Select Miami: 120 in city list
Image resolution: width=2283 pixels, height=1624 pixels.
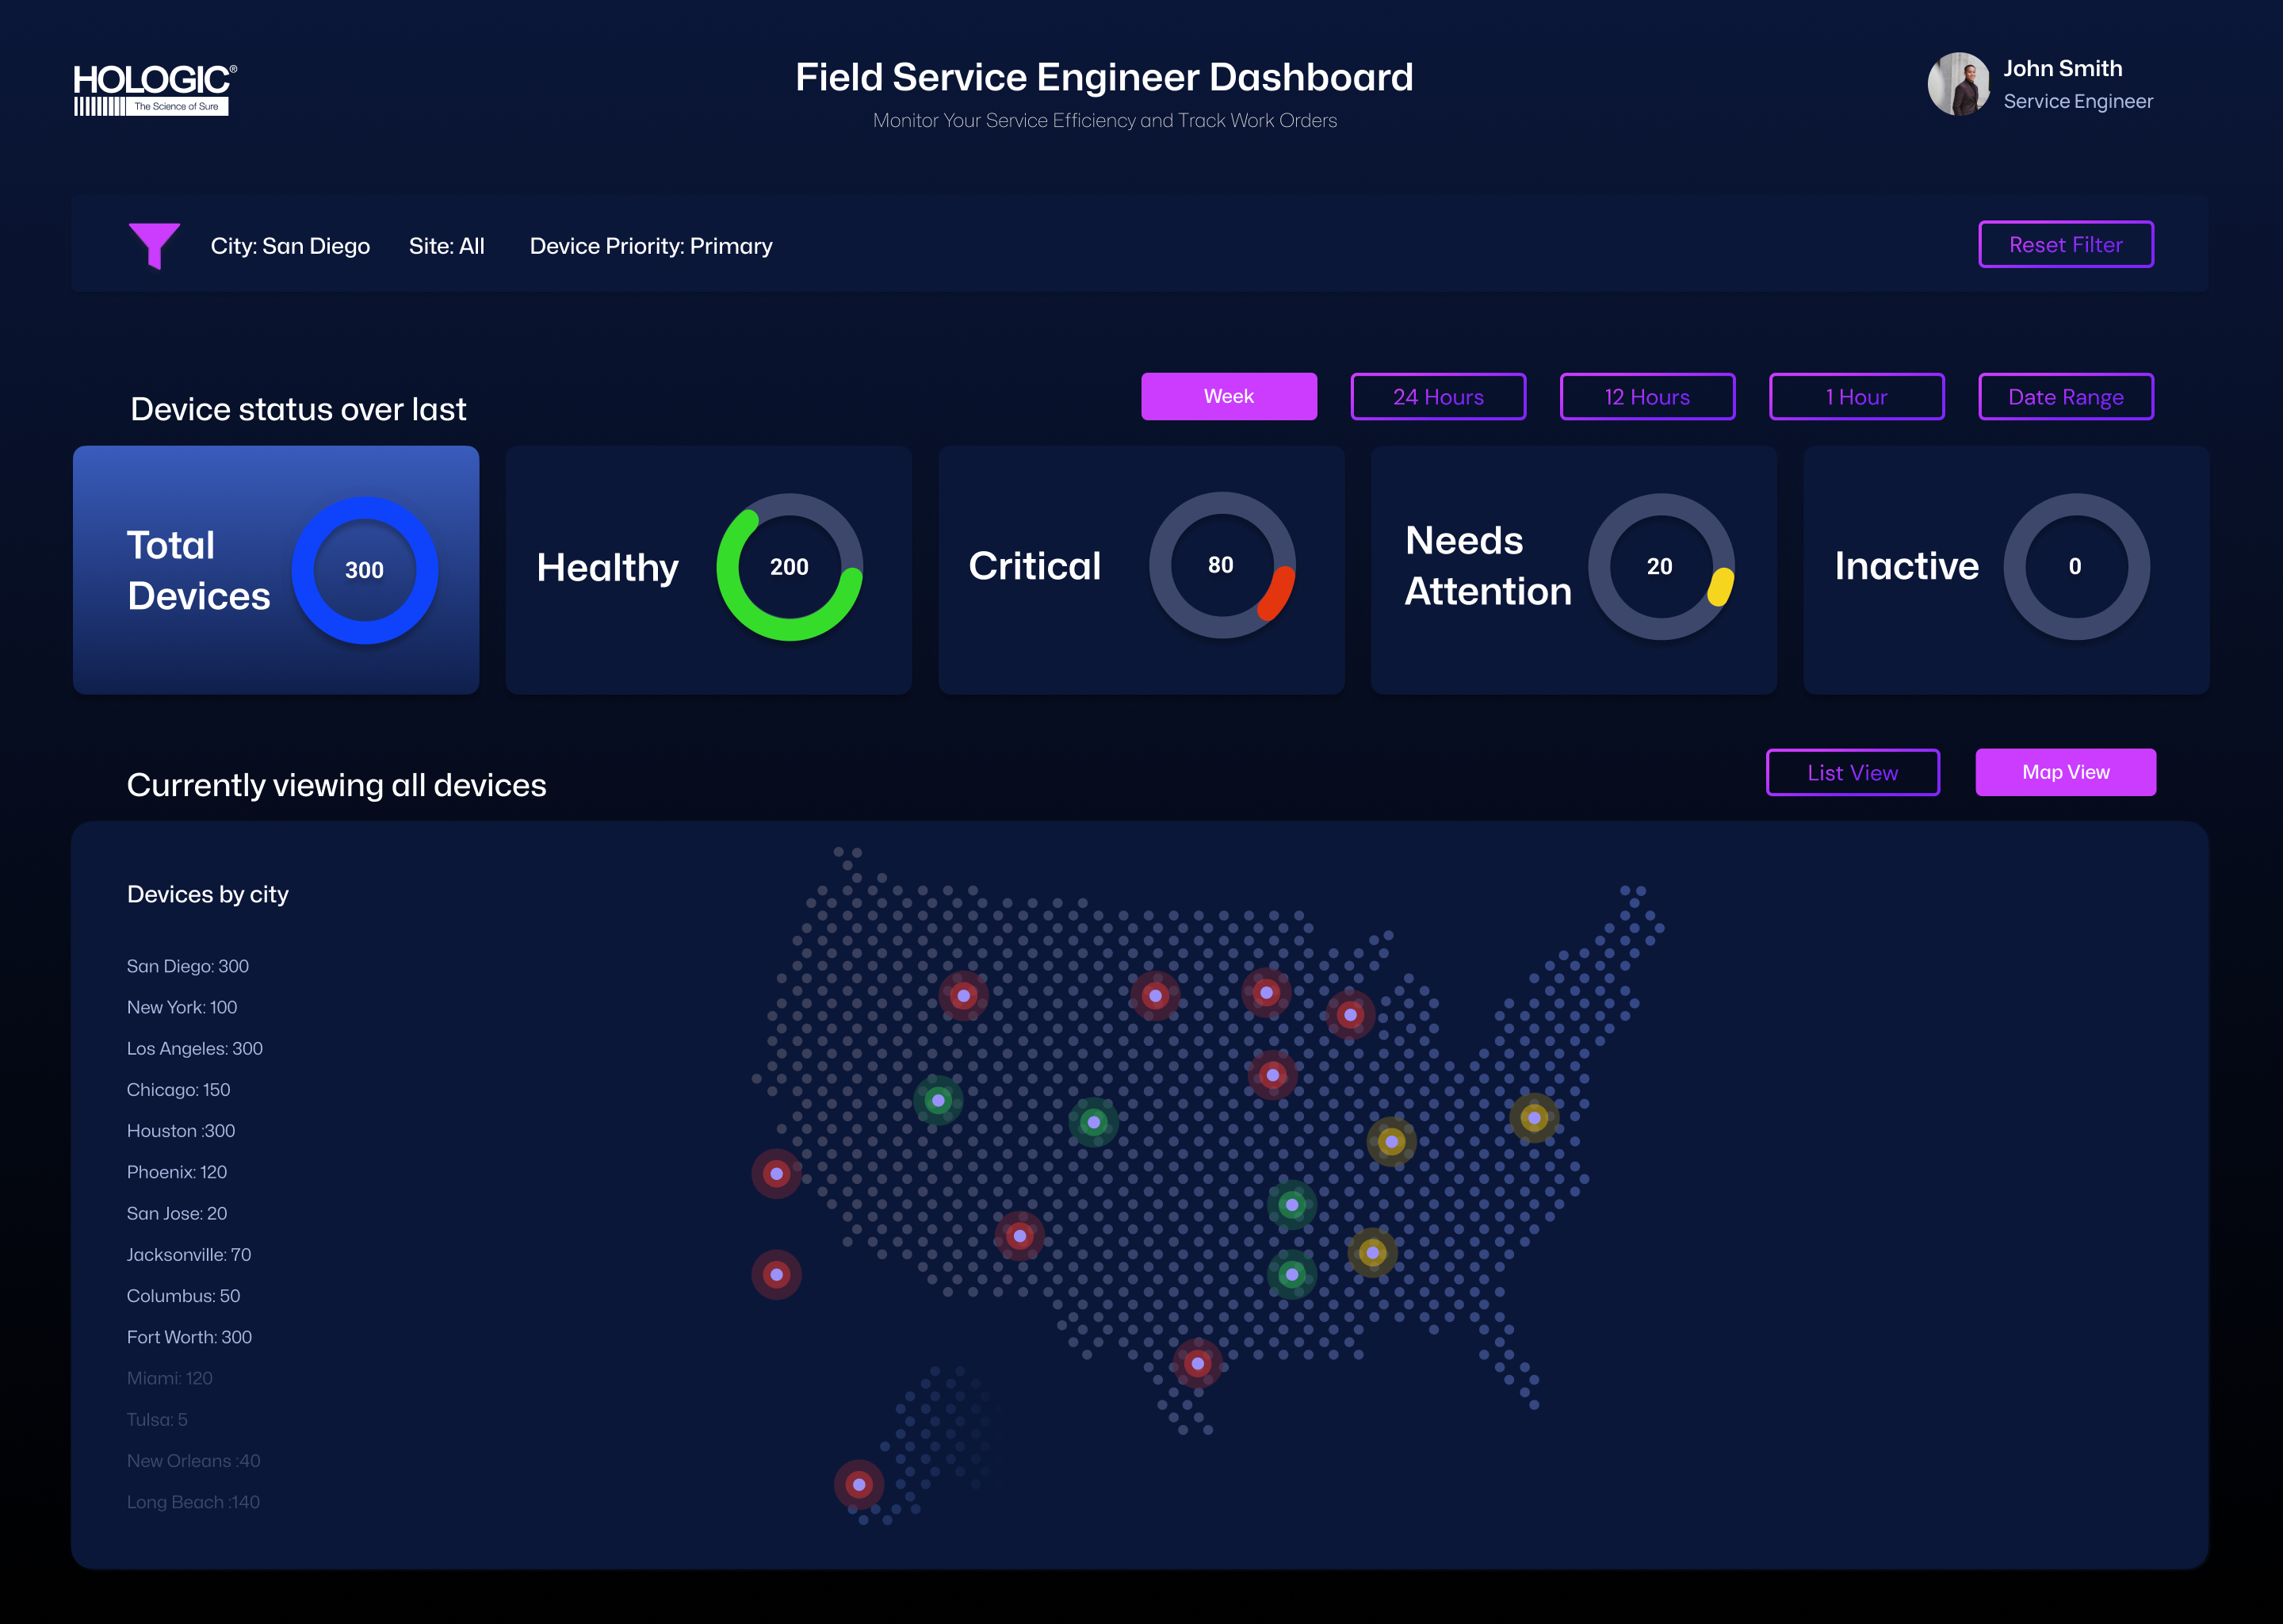click(170, 1378)
